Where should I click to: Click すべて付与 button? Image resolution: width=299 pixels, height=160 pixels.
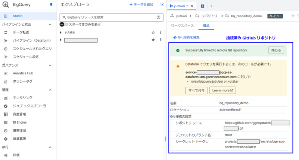tap(197, 90)
